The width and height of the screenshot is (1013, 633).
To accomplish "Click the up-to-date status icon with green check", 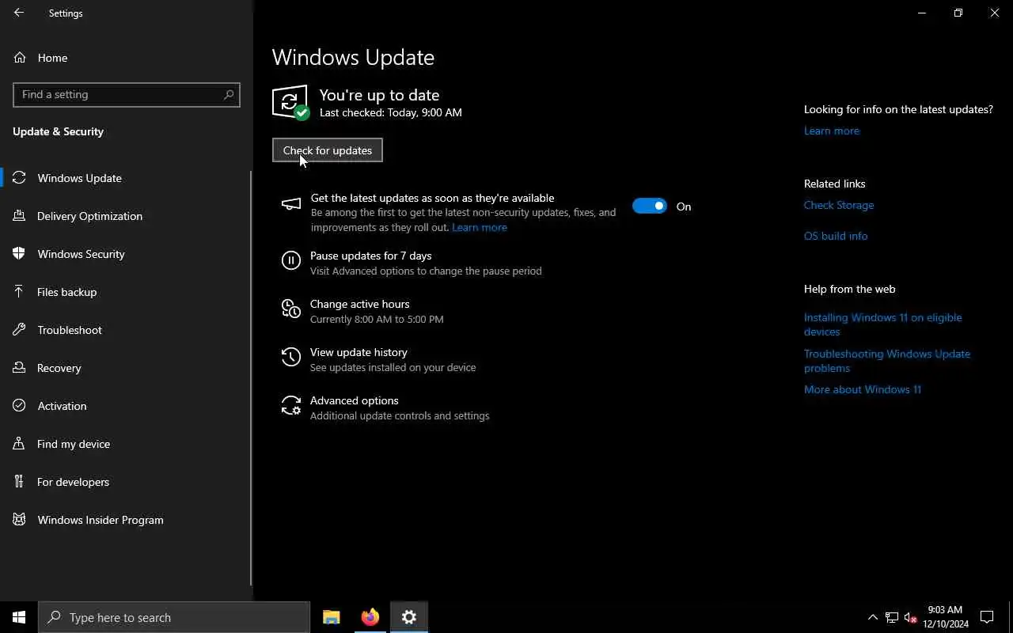I will tap(290, 103).
